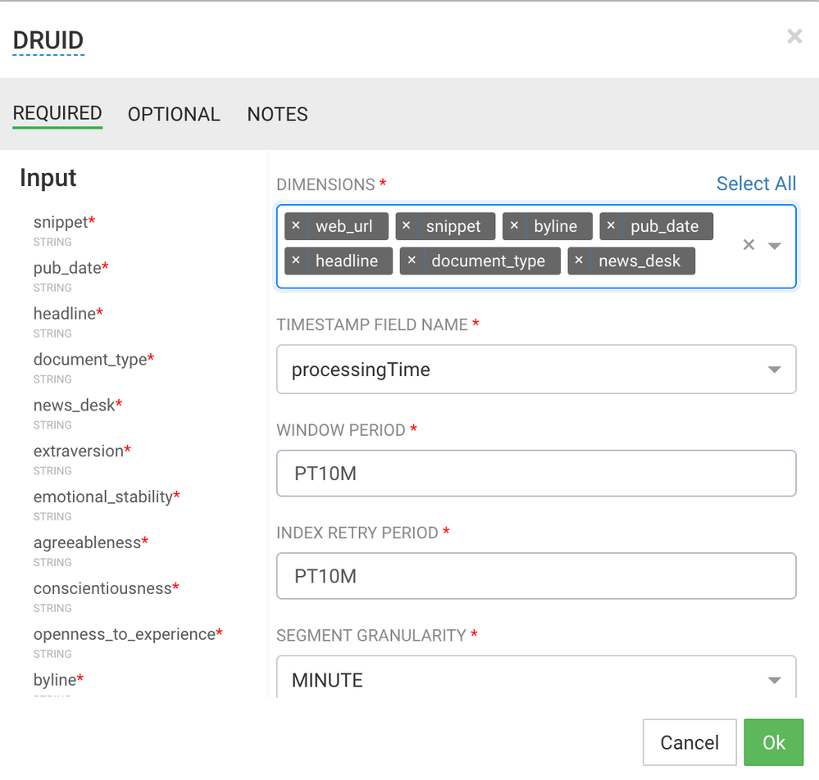Click the Window Period input field

tap(536, 473)
